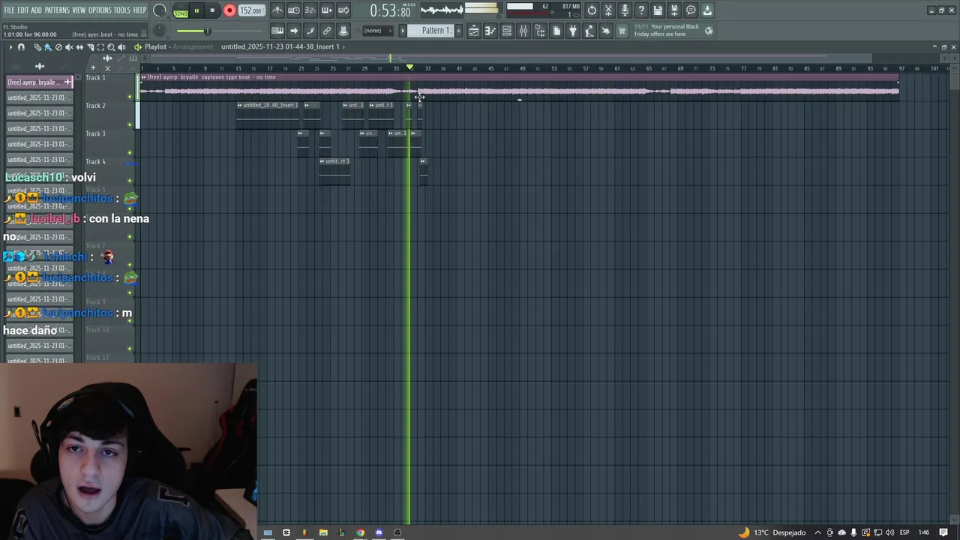The height and width of the screenshot is (540, 960).
Task: Select the playlist Slip tool
Action: click(79, 47)
